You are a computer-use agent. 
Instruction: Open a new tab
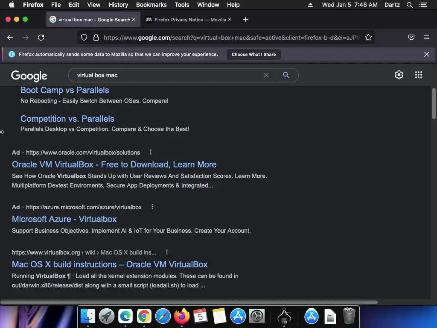click(245, 20)
